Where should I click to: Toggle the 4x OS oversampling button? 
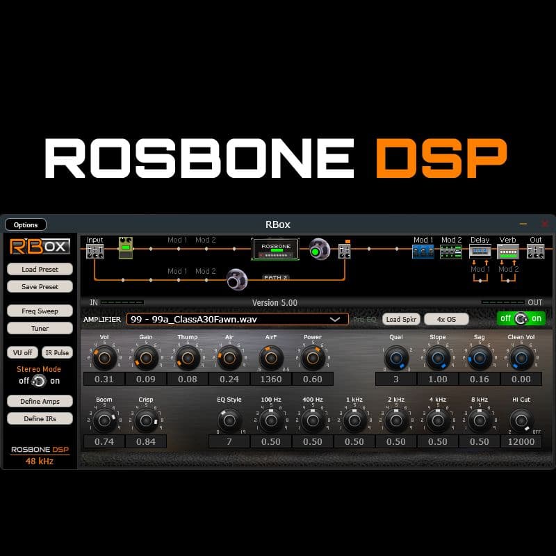(446, 319)
